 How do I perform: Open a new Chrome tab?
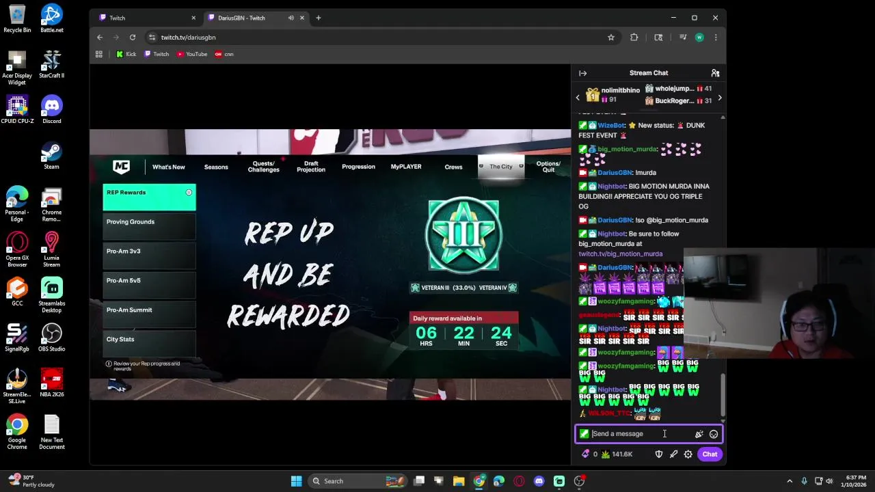318,18
